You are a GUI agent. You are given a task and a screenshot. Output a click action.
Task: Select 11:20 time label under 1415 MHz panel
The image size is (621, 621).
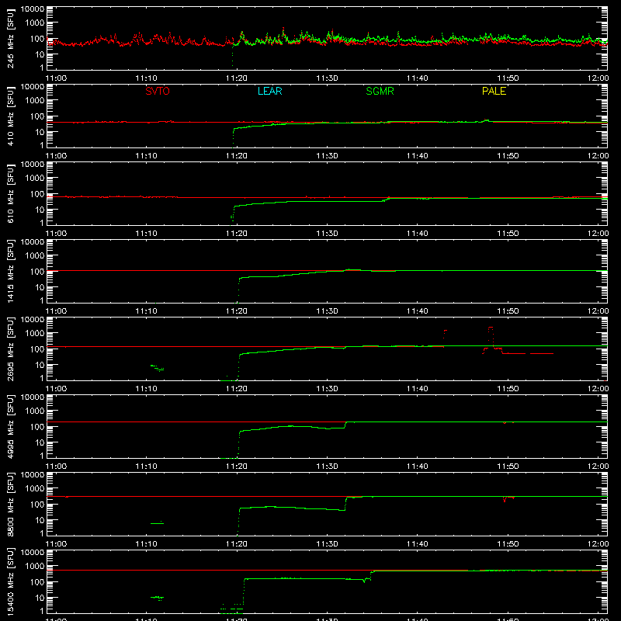tap(237, 311)
